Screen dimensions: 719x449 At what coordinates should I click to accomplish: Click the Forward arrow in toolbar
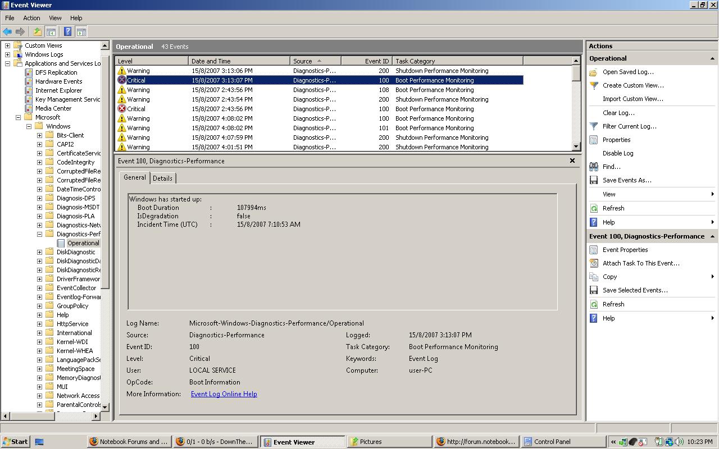pos(20,32)
